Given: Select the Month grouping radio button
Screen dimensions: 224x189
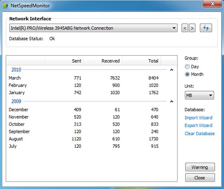Looking at the screenshot, I should tap(188, 74).
